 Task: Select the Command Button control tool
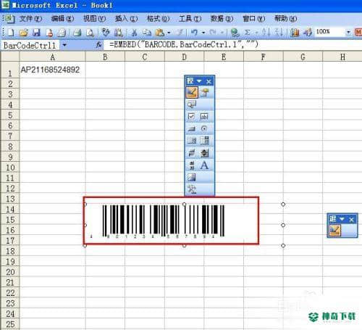(x=191, y=128)
